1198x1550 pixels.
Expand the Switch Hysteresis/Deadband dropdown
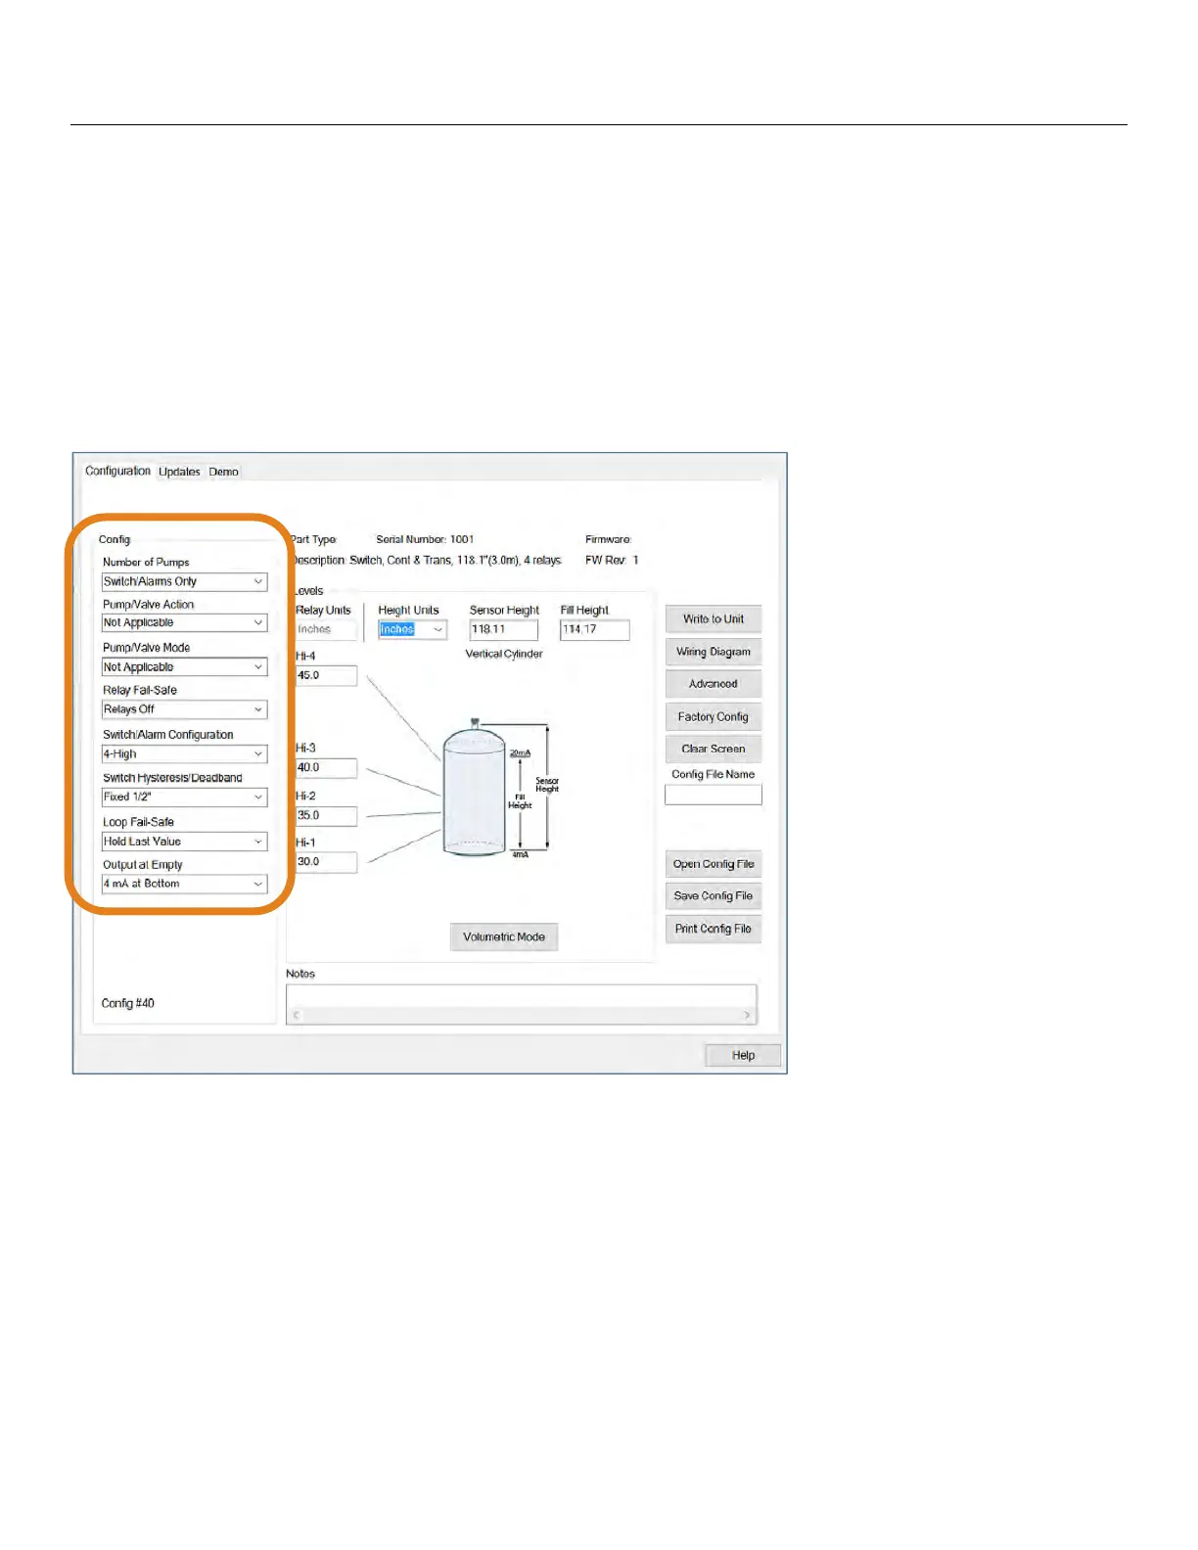(x=184, y=797)
